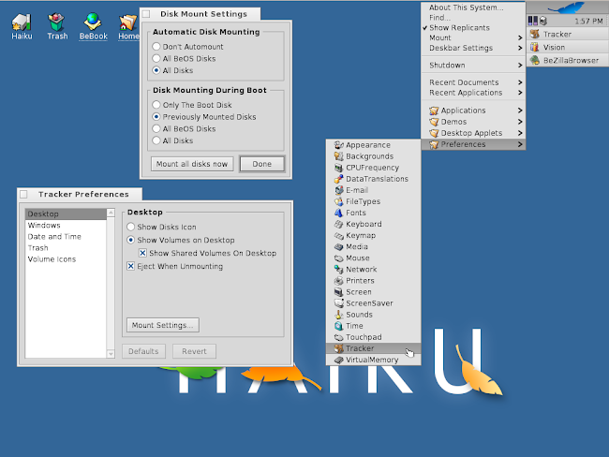The image size is (609, 457).
Task: Select All Disks under Disk Mounting During Boot
Action: tap(156, 140)
